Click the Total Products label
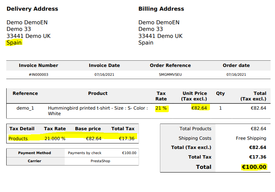The image size is (275, 192). [195, 129]
